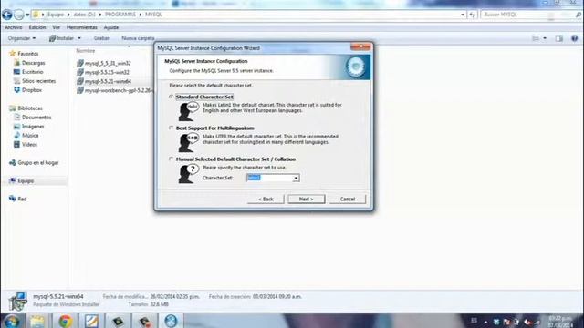Open the view options dropdown arrow
The image size is (584, 328).
coord(545,38)
